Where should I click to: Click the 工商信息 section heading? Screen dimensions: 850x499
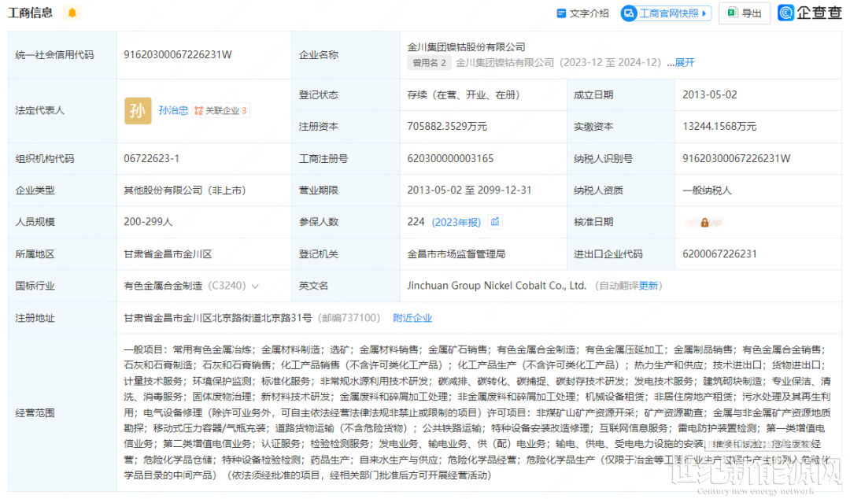click(31, 13)
